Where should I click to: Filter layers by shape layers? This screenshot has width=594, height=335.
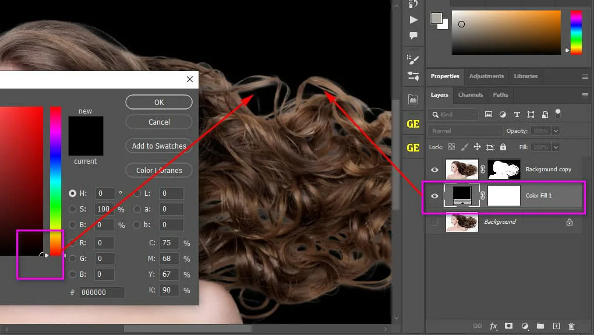[531, 114]
